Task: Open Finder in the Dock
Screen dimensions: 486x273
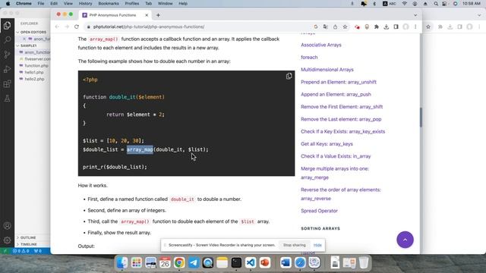Action: coord(122,263)
